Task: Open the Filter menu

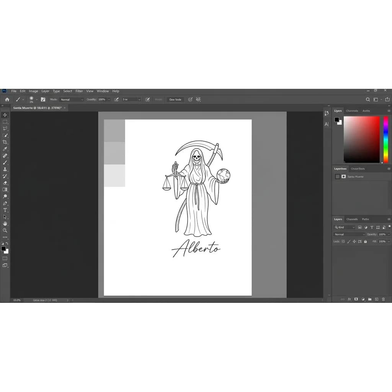Action: point(79,91)
